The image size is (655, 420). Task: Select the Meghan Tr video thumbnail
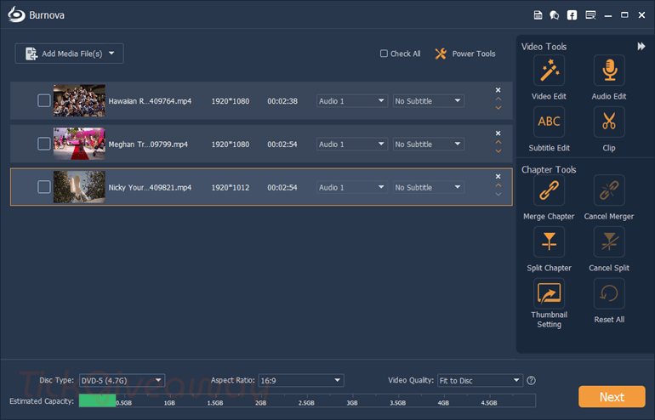point(79,144)
